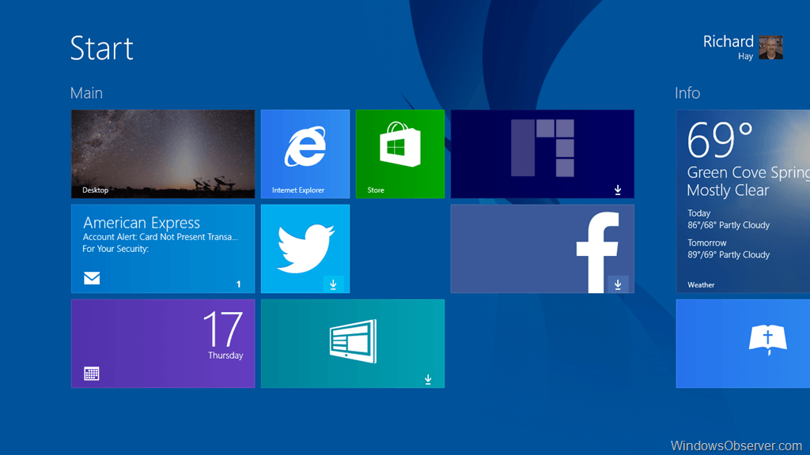Open the Calendar tile showing 17 Thursday
Viewport: 810px width, 455px height.
(x=163, y=344)
